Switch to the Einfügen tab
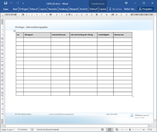157x132 pixels. click(24, 9)
